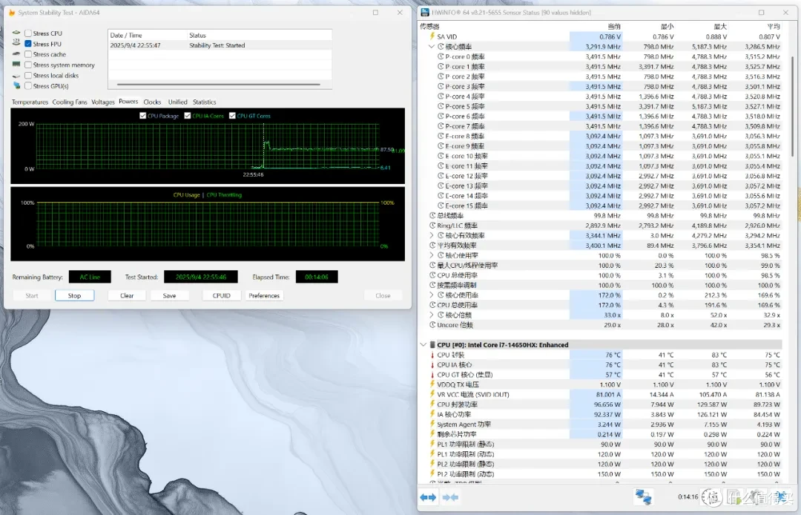801x515 pixels.
Task: Click the clock timer icon in HWiNFO toolbar
Action: 713,496
